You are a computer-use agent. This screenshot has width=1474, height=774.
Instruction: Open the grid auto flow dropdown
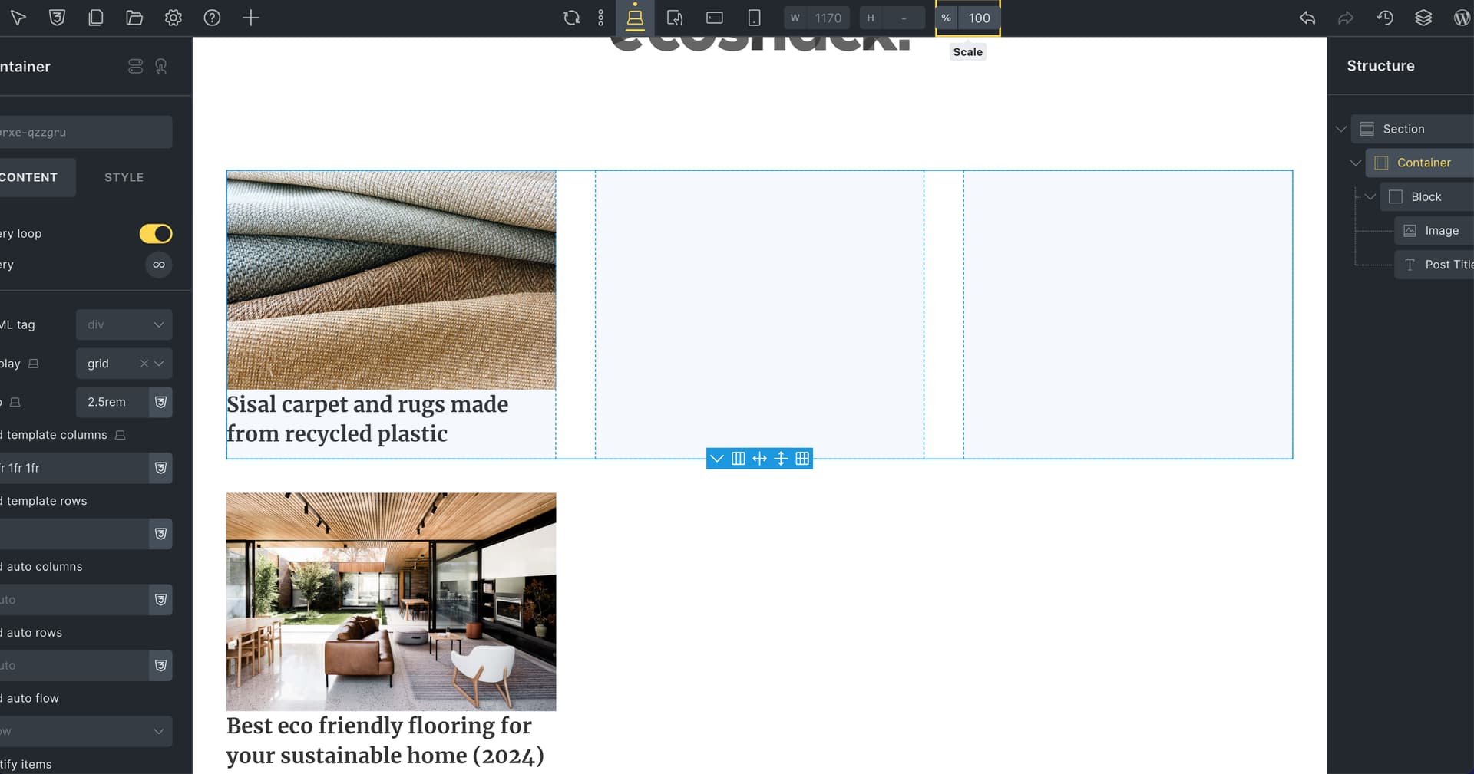click(85, 732)
